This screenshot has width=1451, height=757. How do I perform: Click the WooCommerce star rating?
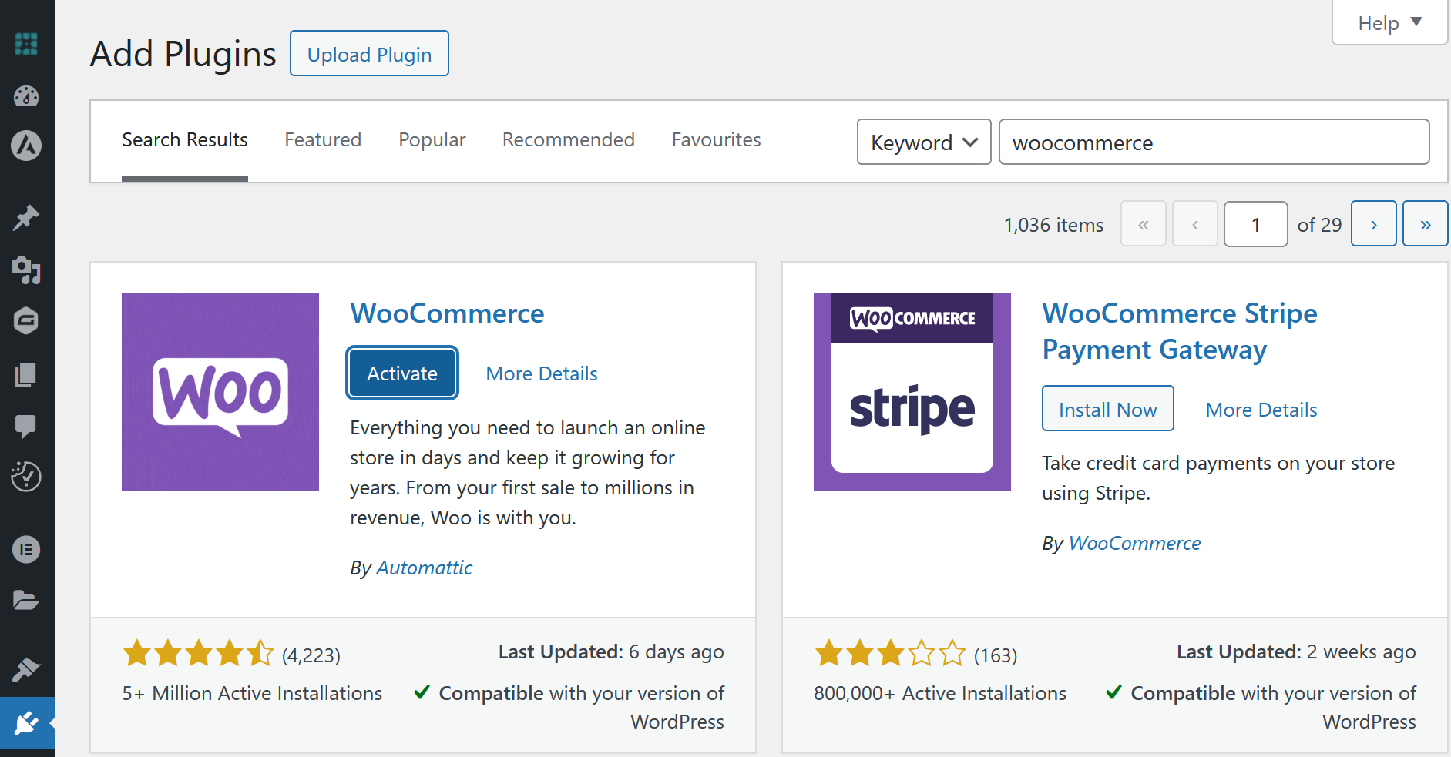click(x=198, y=653)
